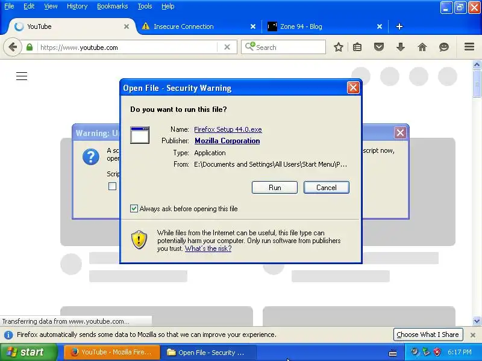
Task: Click the taskbar clock showing 6:17 PM
Action: 460,352
